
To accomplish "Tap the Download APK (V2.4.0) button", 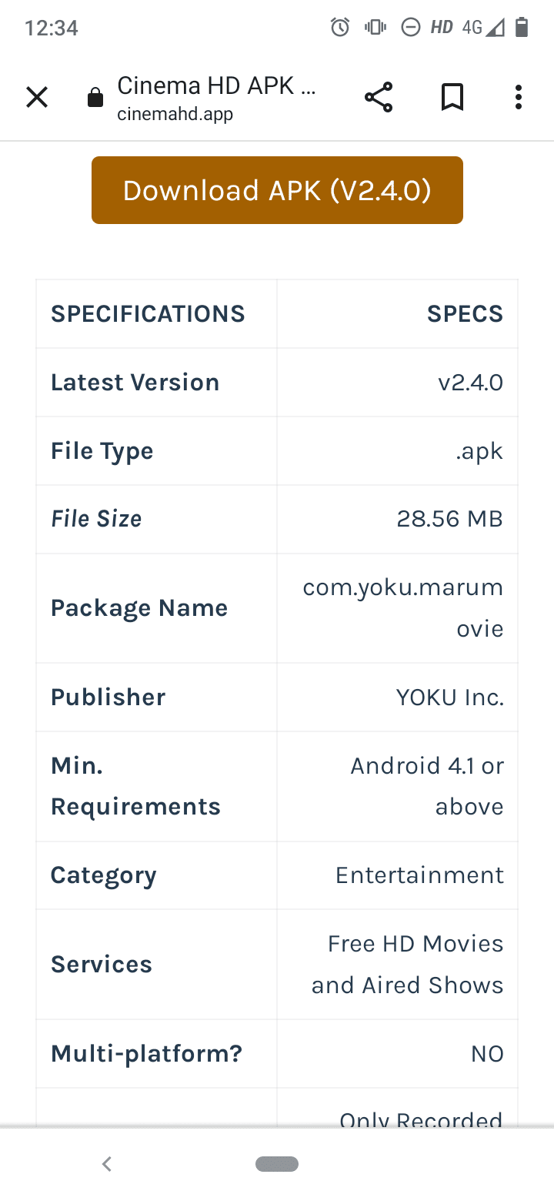I will (277, 190).
